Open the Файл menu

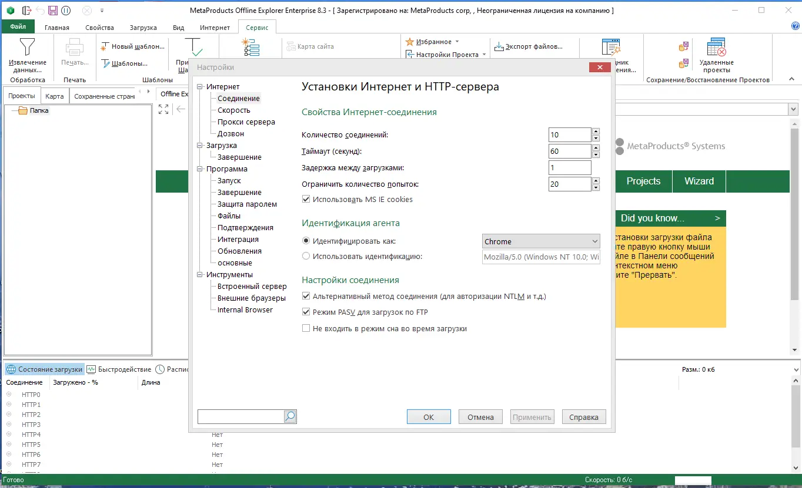pos(18,27)
